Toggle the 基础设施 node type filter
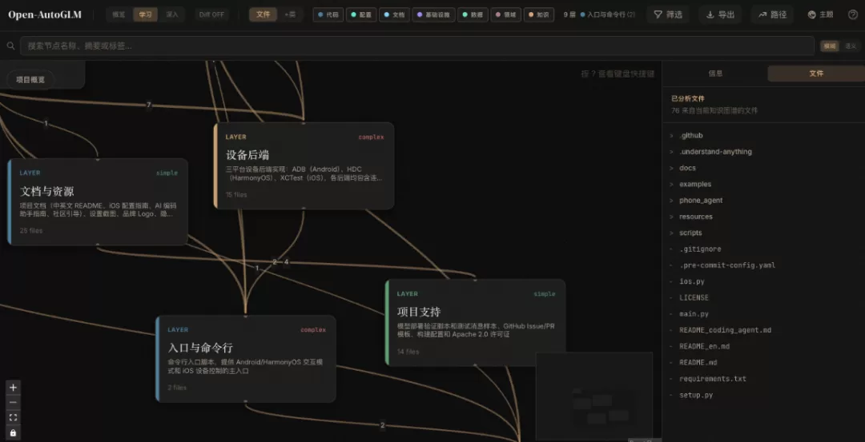The image size is (865, 442). [433, 15]
